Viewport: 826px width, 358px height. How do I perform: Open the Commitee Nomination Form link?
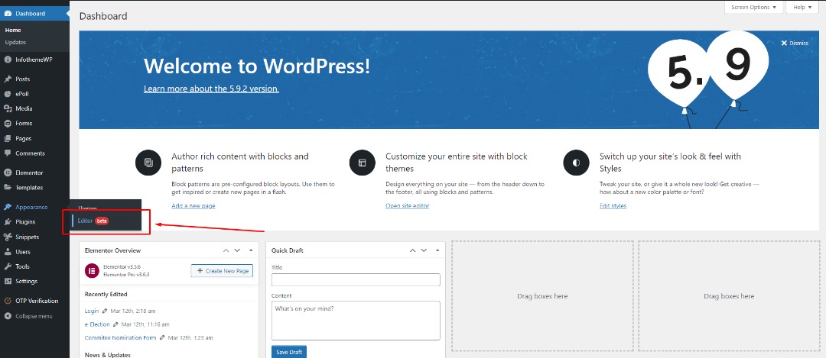[121, 337]
